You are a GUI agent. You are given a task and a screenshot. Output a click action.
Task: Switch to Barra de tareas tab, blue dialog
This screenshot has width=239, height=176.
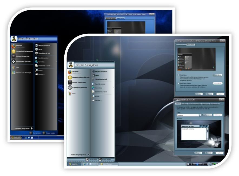pyautogui.click(x=111, y=18)
